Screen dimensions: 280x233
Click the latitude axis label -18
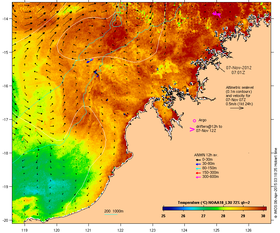click(x=5, y=153)
